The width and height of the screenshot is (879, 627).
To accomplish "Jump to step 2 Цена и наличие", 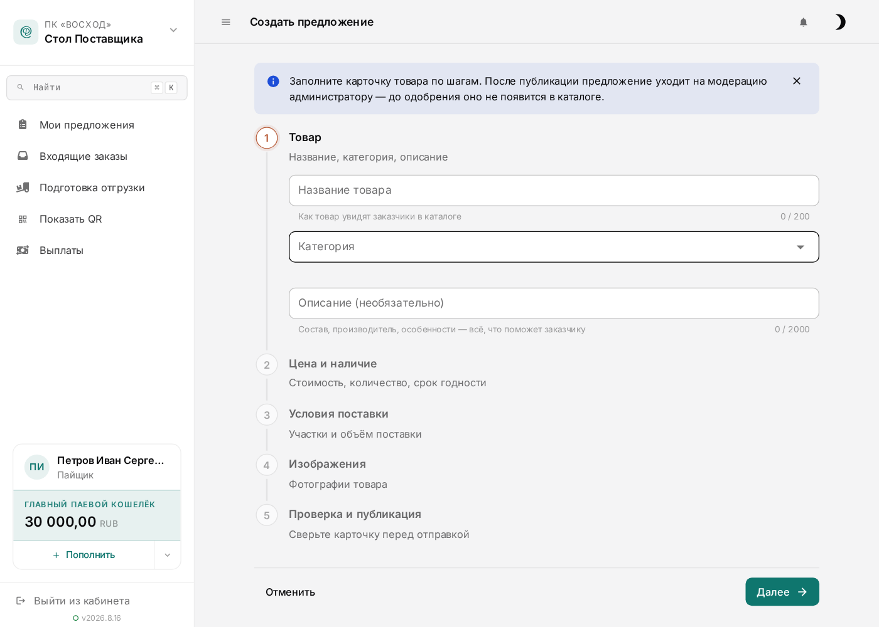I will pos(267,364).
